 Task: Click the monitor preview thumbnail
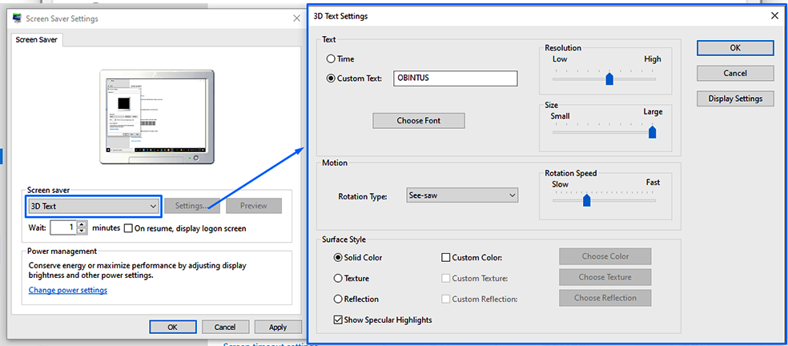[157, 116]
